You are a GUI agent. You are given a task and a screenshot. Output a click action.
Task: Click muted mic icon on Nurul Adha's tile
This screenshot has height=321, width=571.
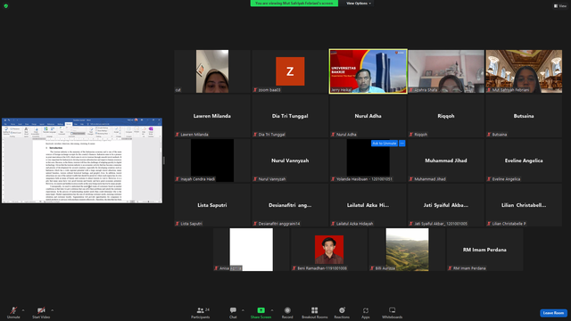(333, 135)
